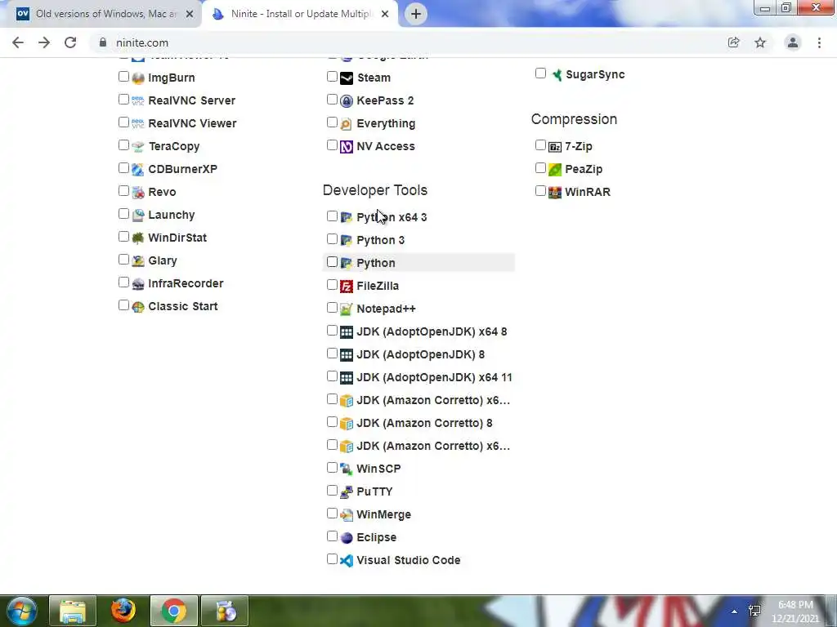Click the RealVNC Server icon
Image resolution: width=837 pixels, height=627 pixels.
point(138,100)
